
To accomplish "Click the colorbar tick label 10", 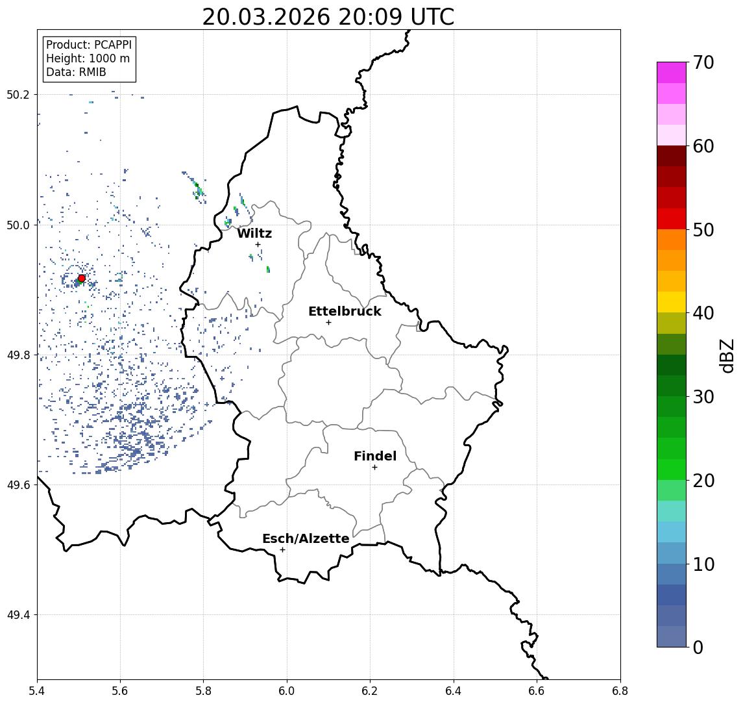I will click(x=703, y=564).
